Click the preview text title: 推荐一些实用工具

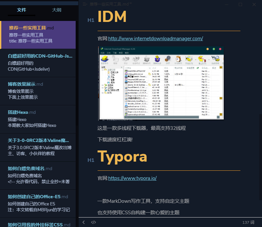(x=31, y=41)
